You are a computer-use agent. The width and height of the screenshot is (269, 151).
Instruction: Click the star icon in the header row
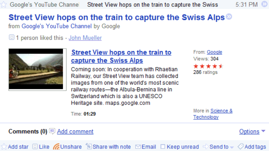pyautogui.click(x=4, y=5)
